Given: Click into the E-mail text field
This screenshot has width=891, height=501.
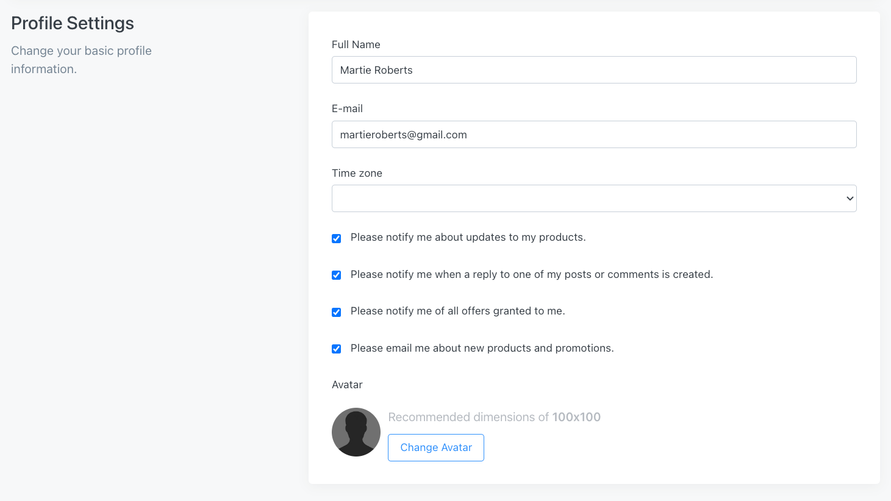Looking at the screenshot, I should pos(593,135).
